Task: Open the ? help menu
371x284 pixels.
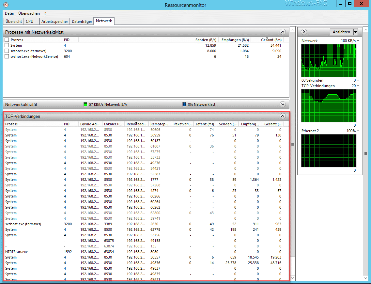Action: tap(45, 13)
